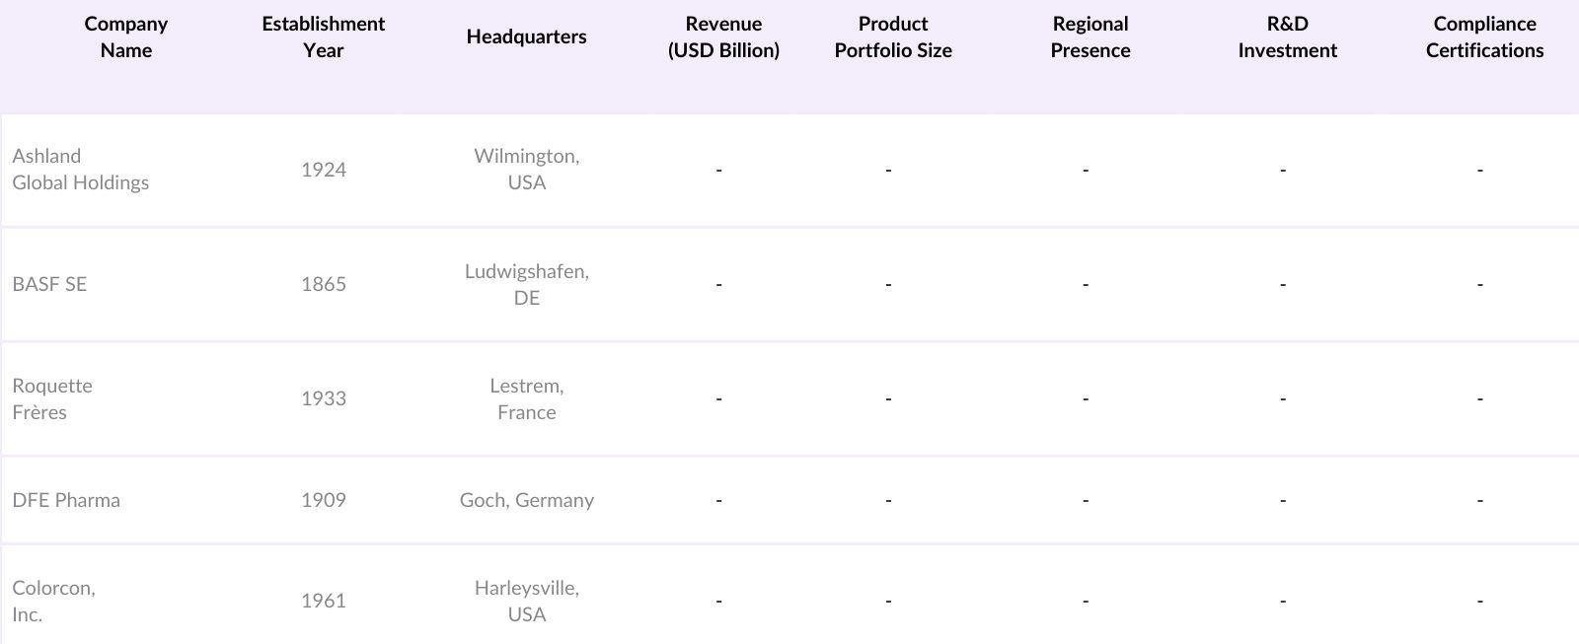The width and height of the screenshot is (1579, 644).
Task: Select the Ashland Global Holdings company name
Action: click(x=81, y=170)
